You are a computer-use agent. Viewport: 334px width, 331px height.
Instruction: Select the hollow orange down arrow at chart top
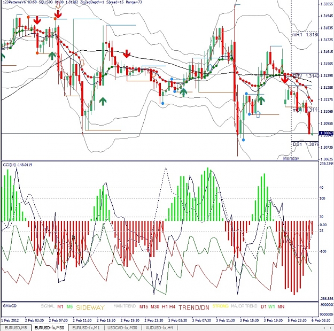click(x=58, y=6)
